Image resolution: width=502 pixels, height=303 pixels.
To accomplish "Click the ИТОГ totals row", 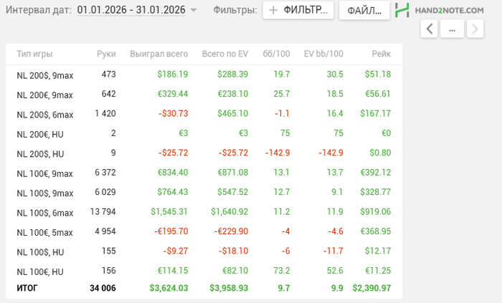I will (27, 288).
